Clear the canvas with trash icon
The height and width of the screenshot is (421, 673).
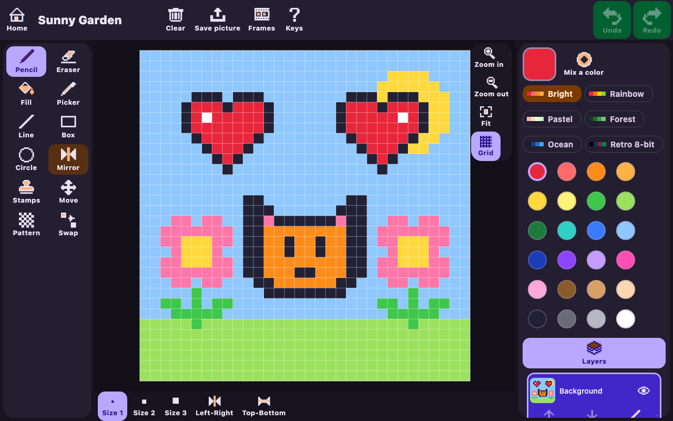[x=176, y=20]
